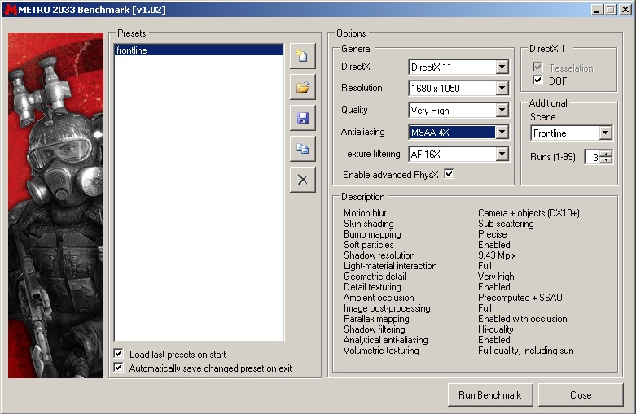Image resolution: width=636 pixels, height=414 pixels.
Task: Delete the selected preset with the X icon
Action: (303, 180)
